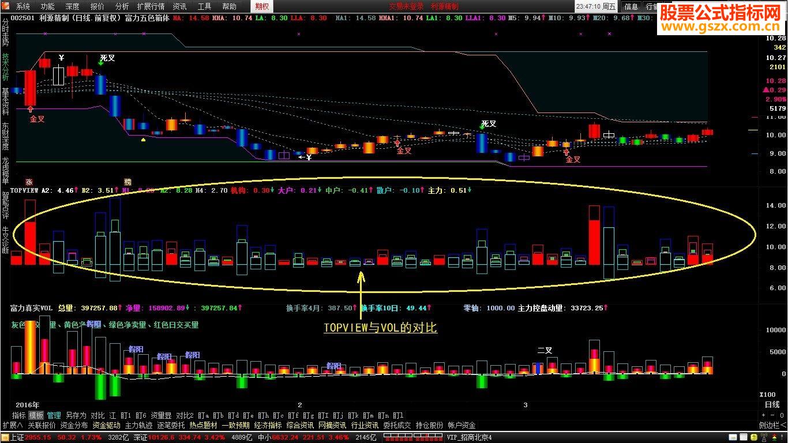
Task: Click the 上证 index value 2955.15
Action: click(39, 438)
